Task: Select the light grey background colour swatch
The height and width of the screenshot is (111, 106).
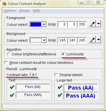Action: pyautogui.click(x=36, y=40)
